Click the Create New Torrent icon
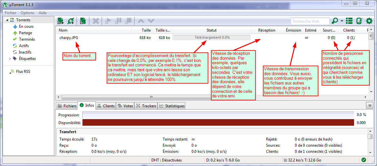 83,21
